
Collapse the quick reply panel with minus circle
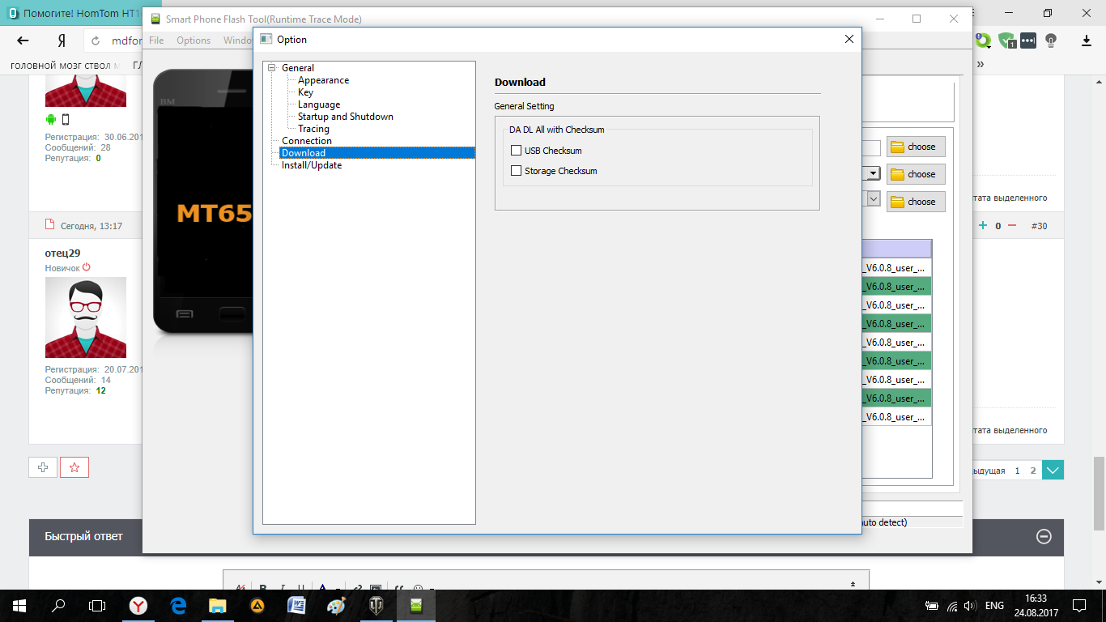click(1044, 536)
